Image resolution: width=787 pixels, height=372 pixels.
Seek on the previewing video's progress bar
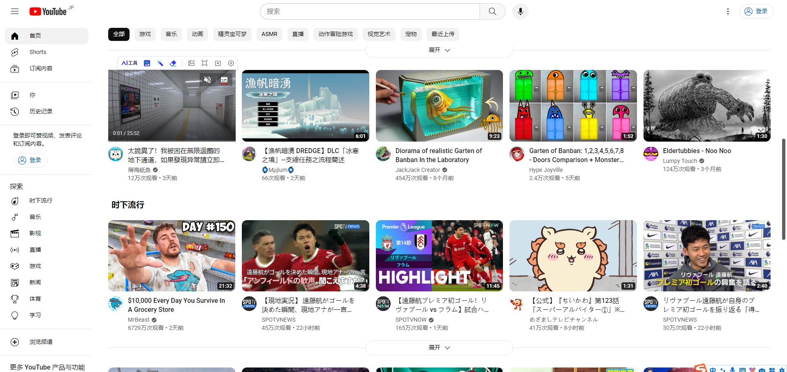pos(172,140)
